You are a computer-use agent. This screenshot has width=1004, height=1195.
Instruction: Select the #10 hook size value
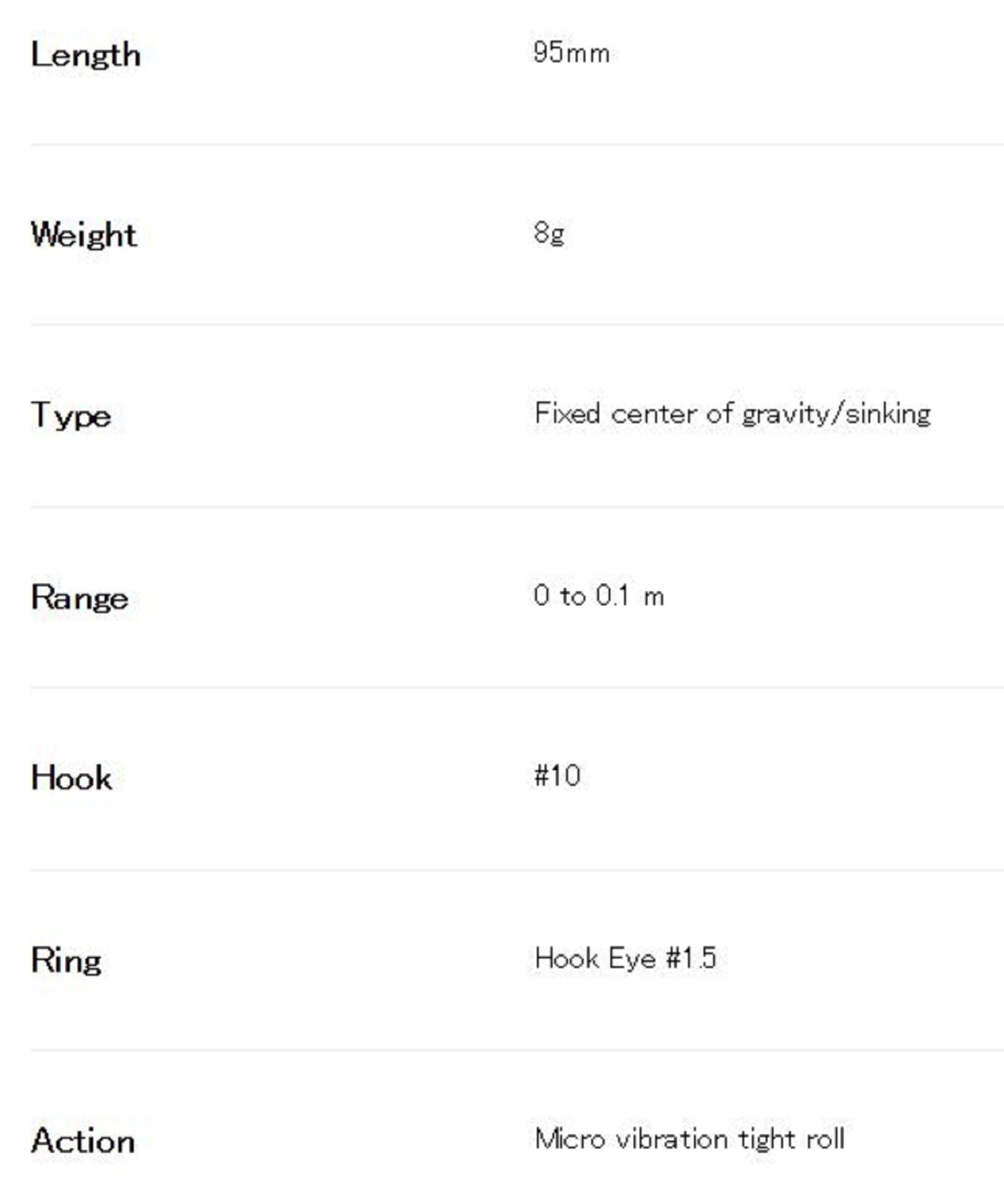point(557,776)
